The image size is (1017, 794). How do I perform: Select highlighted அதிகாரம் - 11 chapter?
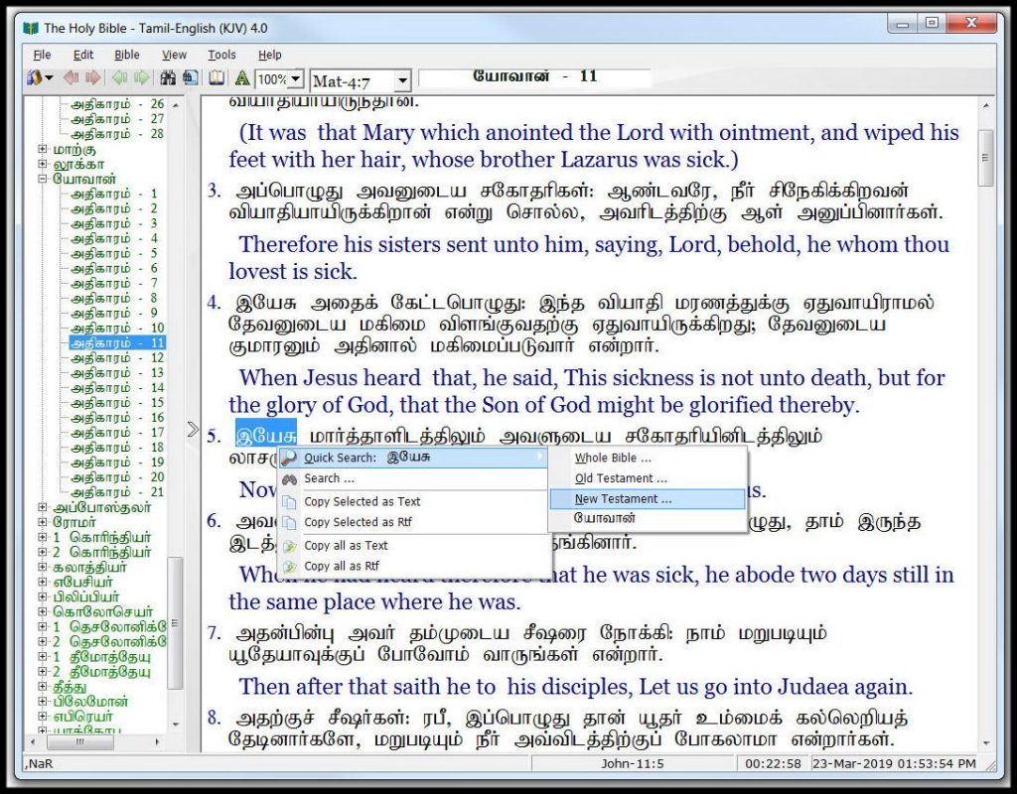click(x=117, y=342)
